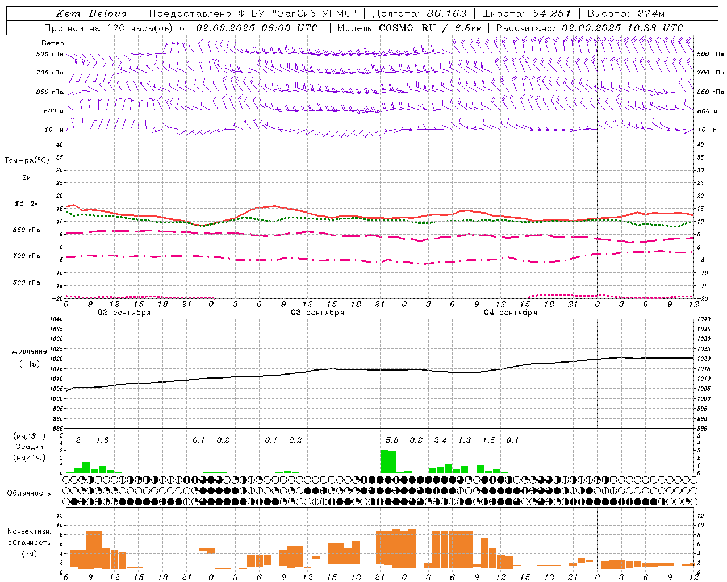Click the '850 гПа' temperature legend entry

(x=27, y=230)
